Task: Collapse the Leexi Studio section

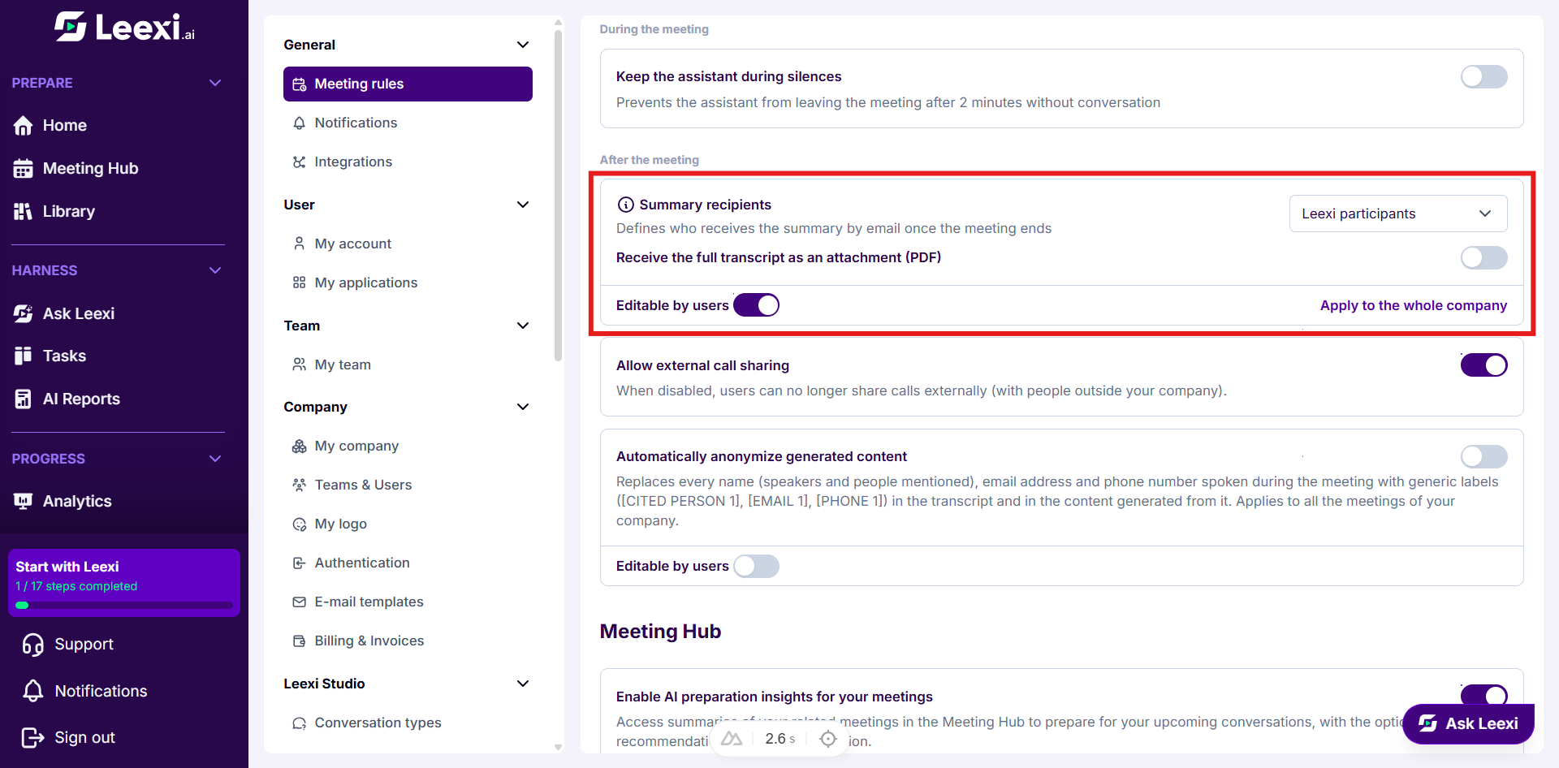Action: coord(523,684)
